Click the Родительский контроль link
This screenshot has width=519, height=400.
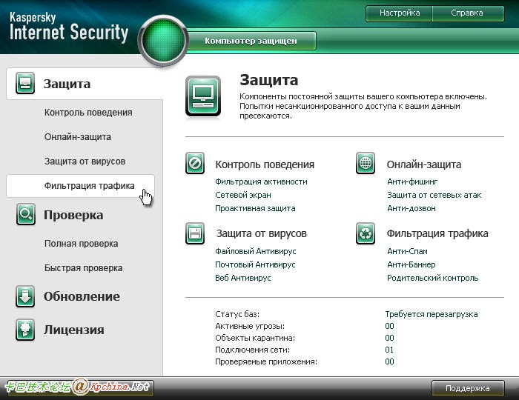[x=432, y=278]
